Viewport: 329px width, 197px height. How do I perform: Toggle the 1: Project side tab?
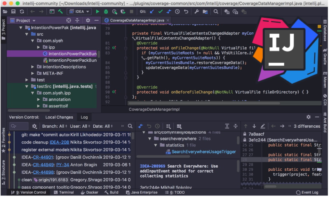click(x=3, y=29)
